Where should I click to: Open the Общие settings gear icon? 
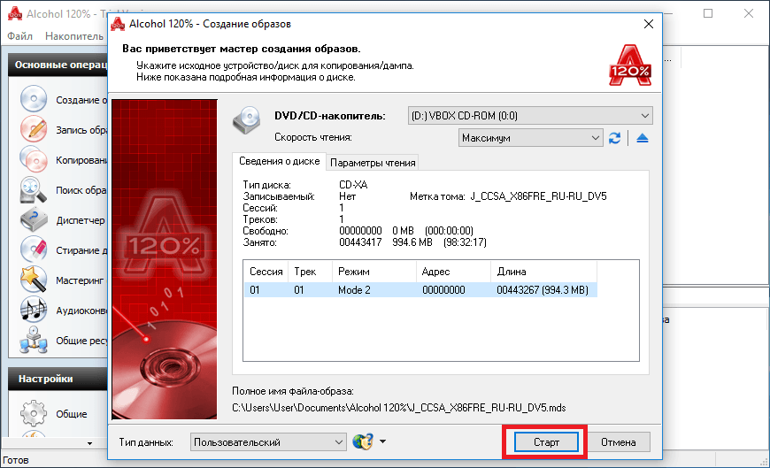click(x=34, y=413)
